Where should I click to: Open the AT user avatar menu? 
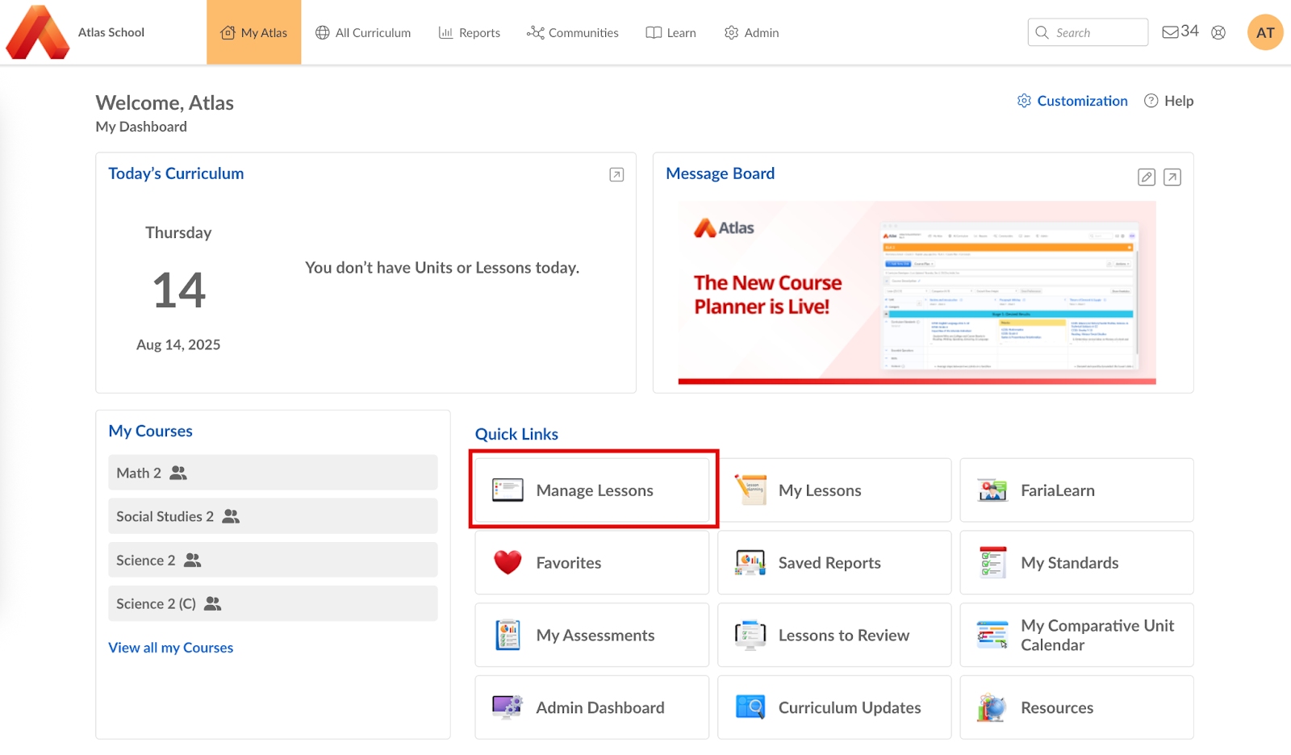tap(1264, 32)
